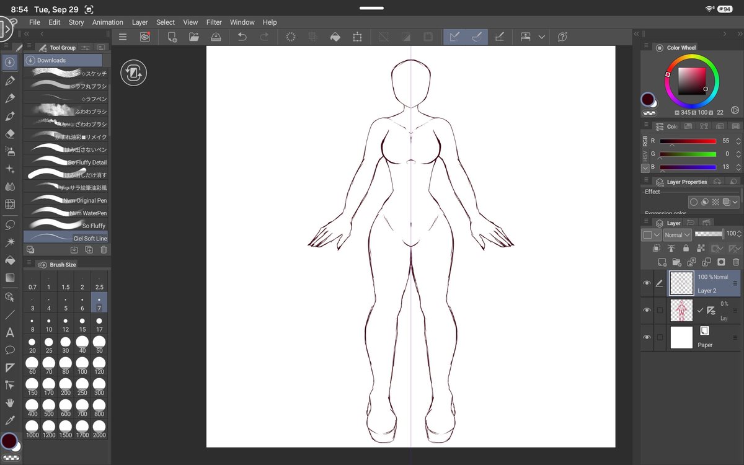Open the File menu
The image size is (744, 465).
(35, 22)
